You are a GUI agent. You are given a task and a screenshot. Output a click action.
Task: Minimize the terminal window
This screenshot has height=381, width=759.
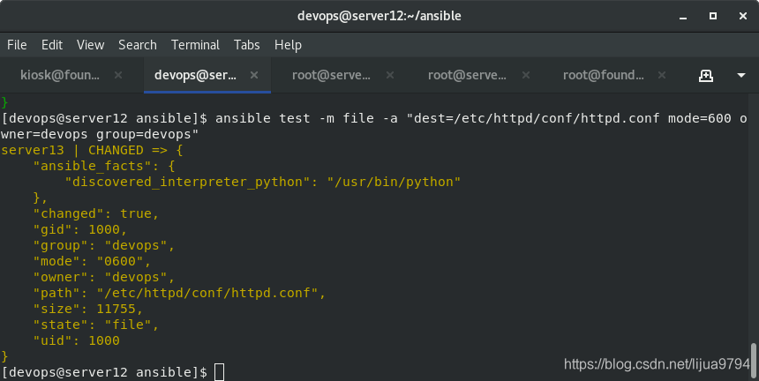coord(683,17)
